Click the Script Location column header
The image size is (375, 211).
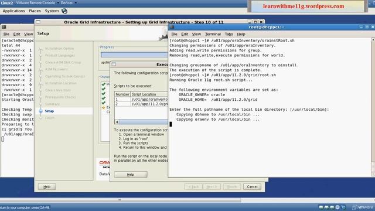pos(149,94)
